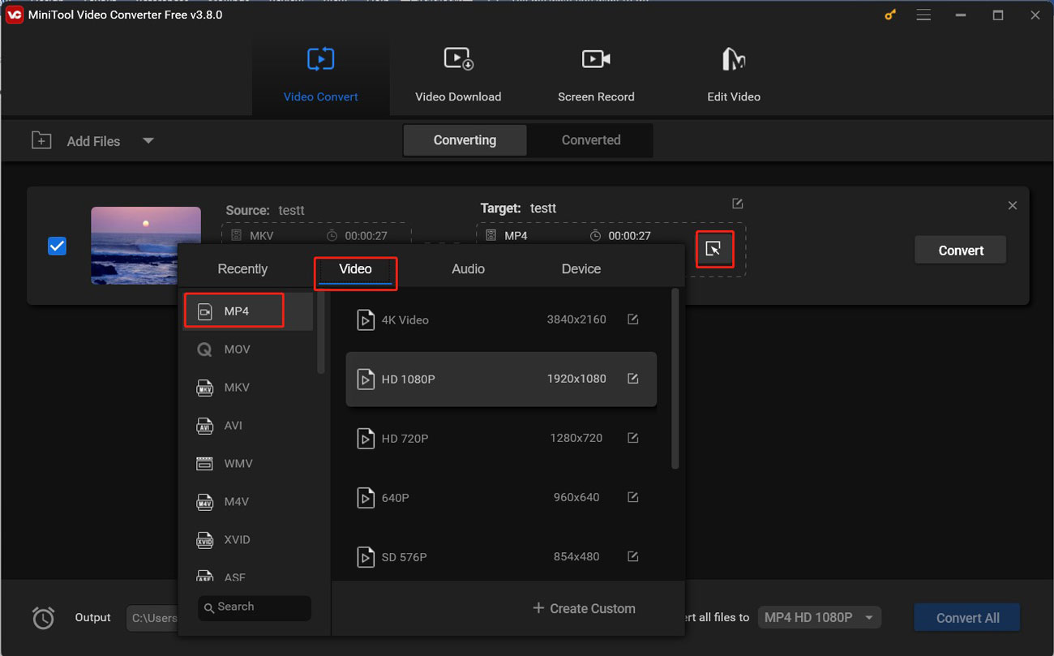The width and height of the screenshot is (1054, 656).
Task: Click the 1280x720 resolution text
Action: (x=576, y=438)
